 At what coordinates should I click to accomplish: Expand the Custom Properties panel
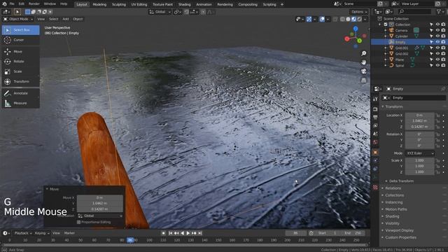[400, 237]
